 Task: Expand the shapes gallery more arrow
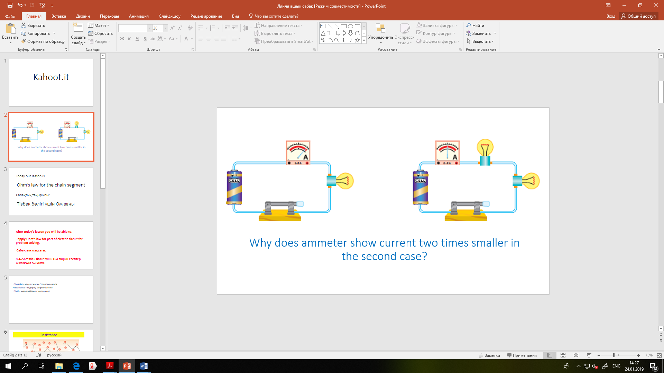(364, 41)
